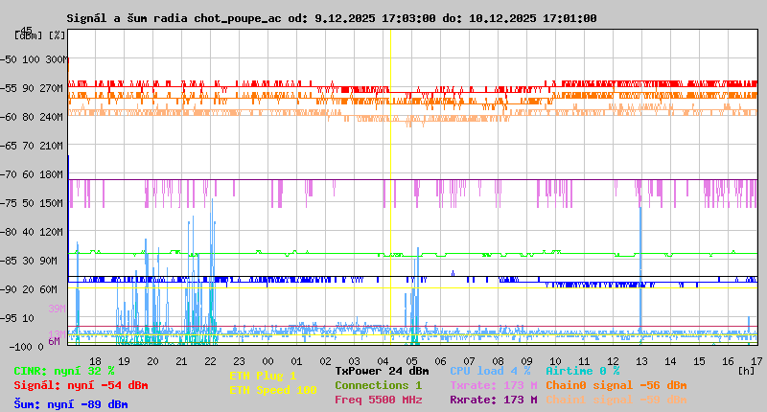Click the '[dBm] [%]' axis unit label
767x412 pixels.
(39, 35)
